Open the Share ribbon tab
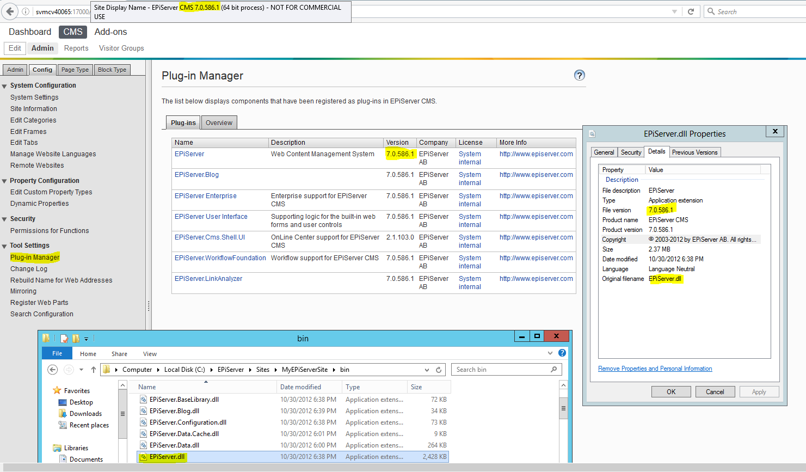Image resolution: width=806 pixels, height=472 pixels. 119,354
